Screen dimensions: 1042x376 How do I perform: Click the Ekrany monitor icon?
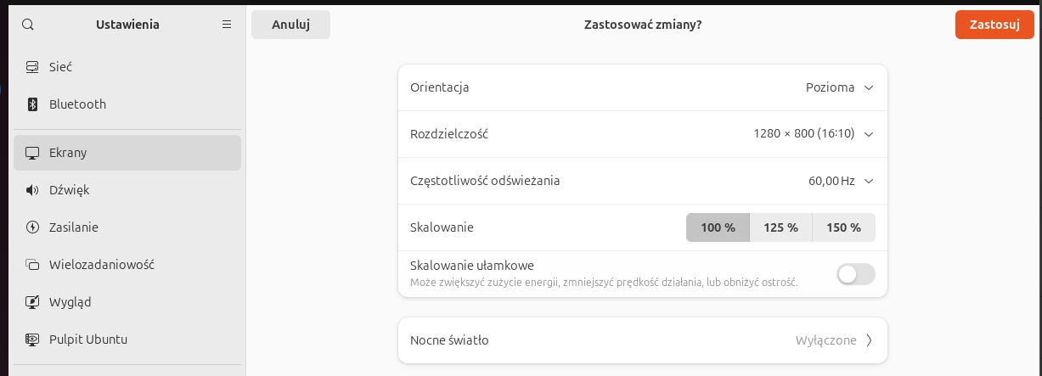(x=33, y=153)
